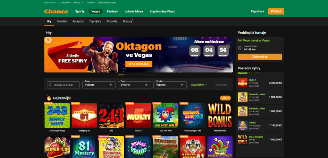Click the Chance logo
328x158 pixels.
pos(56,11)
